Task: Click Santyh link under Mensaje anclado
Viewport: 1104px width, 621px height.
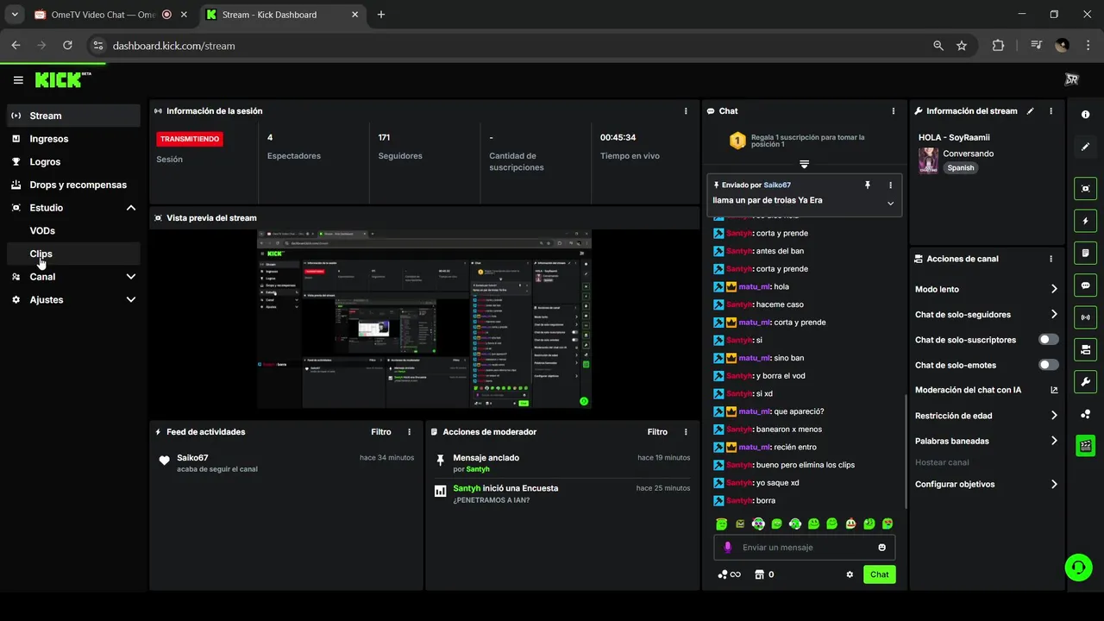Action: [x=478, y=469]
